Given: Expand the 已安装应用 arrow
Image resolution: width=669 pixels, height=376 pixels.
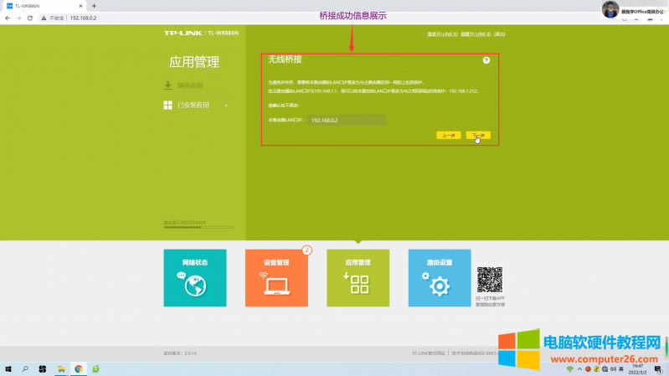Looking at the screenshot, I should tap(226, 106).
